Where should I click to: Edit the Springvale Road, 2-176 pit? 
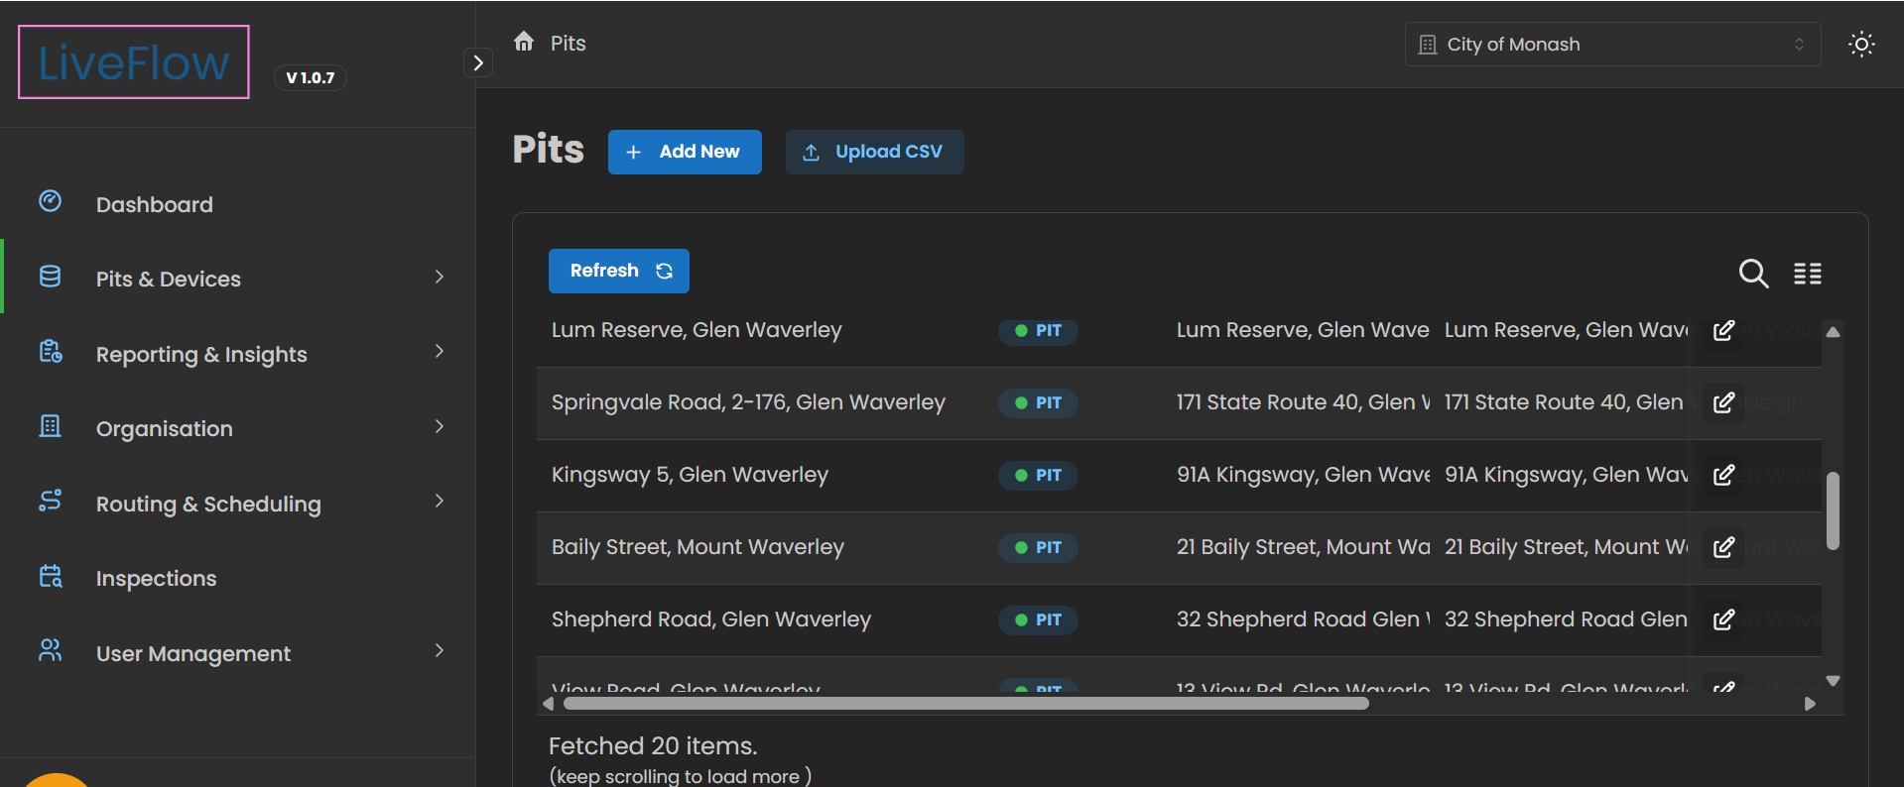pos(1724,402)
